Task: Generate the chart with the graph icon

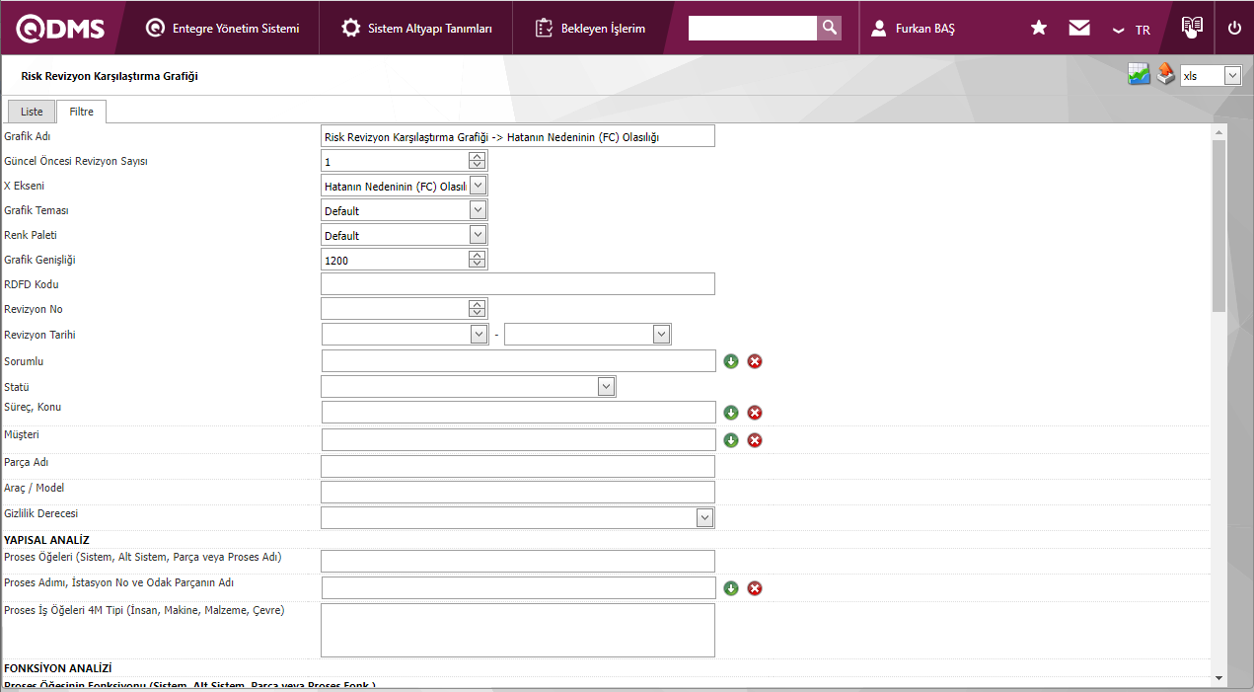Action: coord(1140,75)
